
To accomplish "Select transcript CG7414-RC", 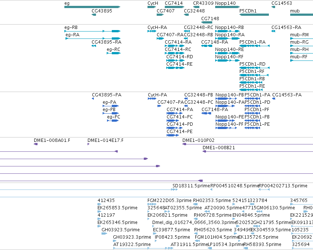I will pos(174,53).
